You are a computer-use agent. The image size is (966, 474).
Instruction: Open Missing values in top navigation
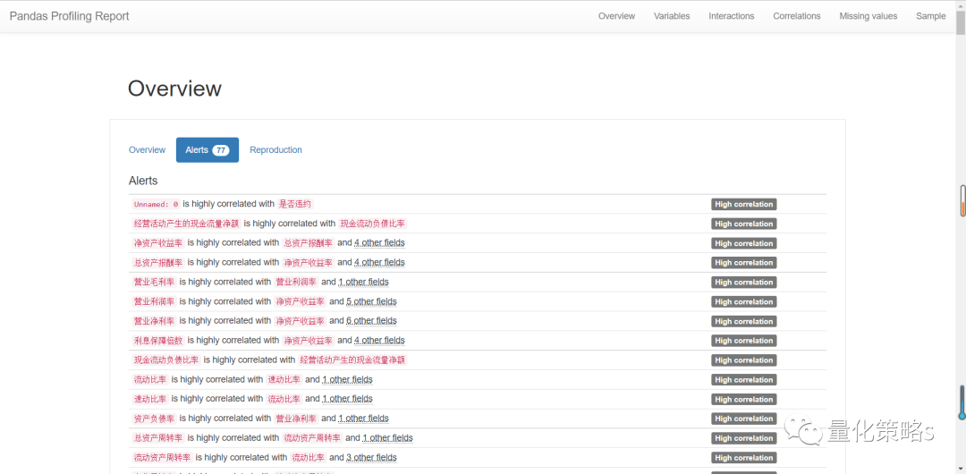(x=868, y=16)
